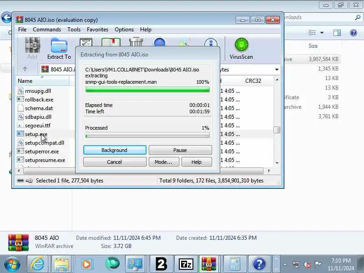Go up one folder level arrow
The height and width of the screenshot is (273, 364).
(25, 69)
